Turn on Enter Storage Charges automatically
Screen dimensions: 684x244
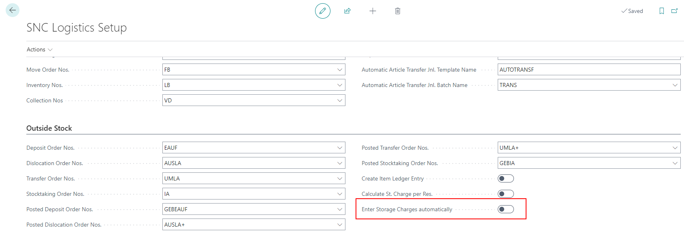505,209
